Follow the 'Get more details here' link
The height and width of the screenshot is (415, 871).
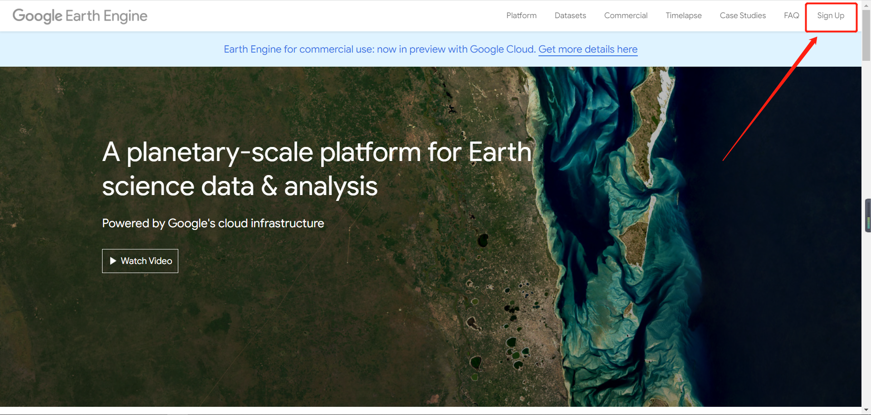pyautogui.click(x=588, y=49)
